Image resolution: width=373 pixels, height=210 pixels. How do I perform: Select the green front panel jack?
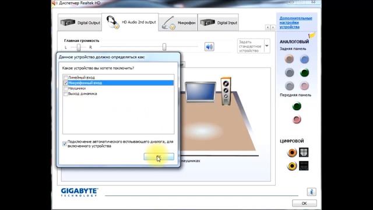[x=297, y=106]
